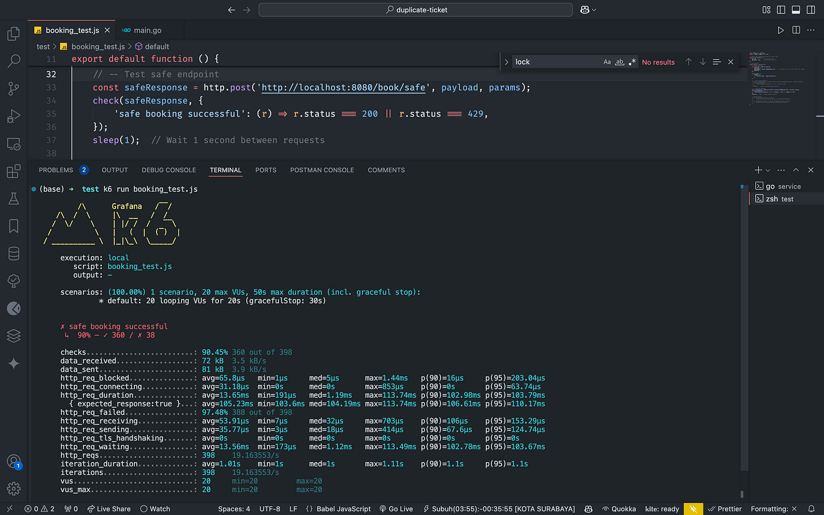Open the Extensions view
Screen dimensions: 824x515
click(x=14, y=171)
